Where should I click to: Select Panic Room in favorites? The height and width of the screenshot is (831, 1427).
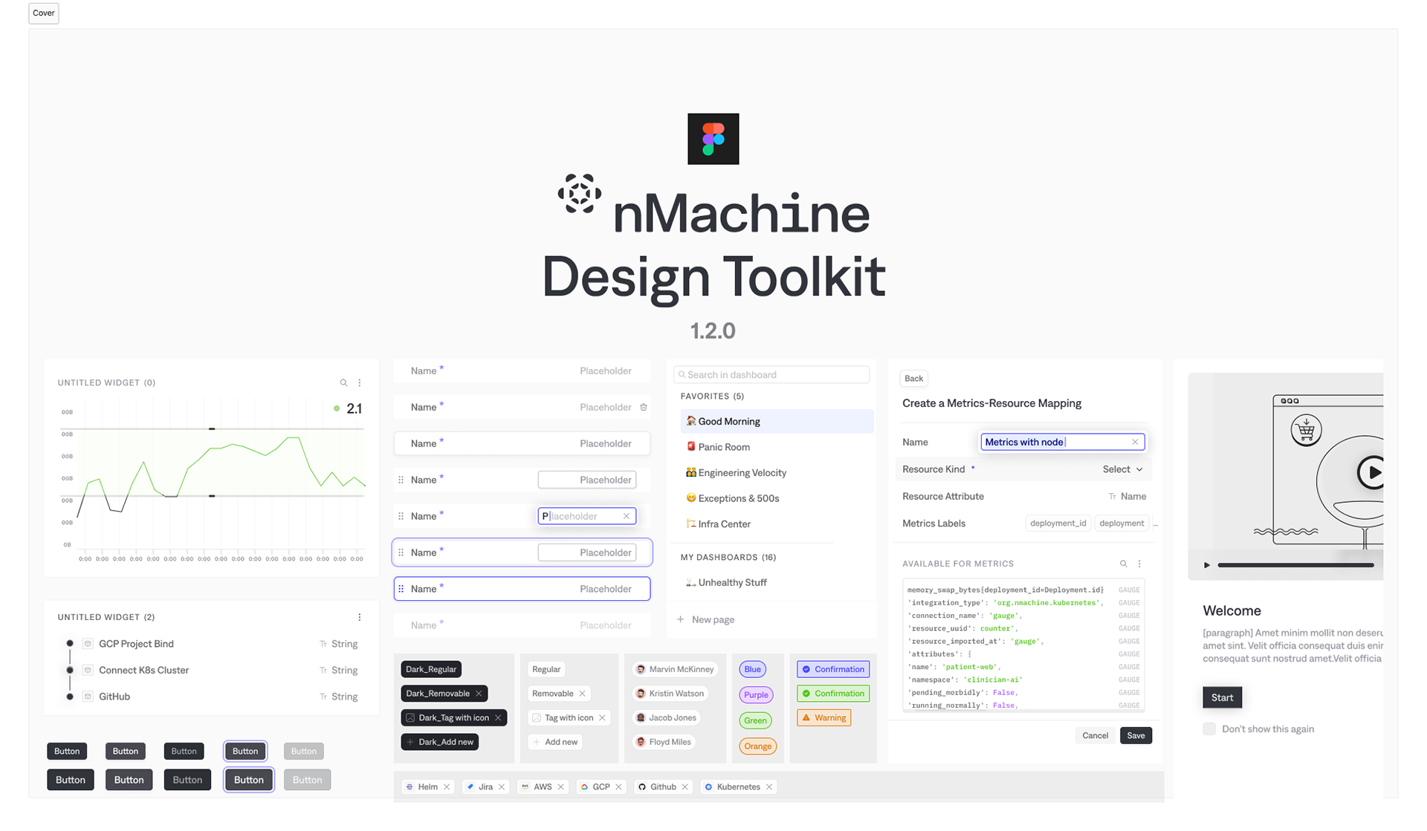click(723, 447)
